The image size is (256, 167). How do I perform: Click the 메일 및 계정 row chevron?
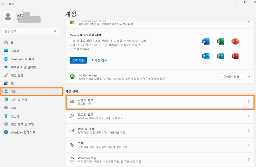pos(249,130)
